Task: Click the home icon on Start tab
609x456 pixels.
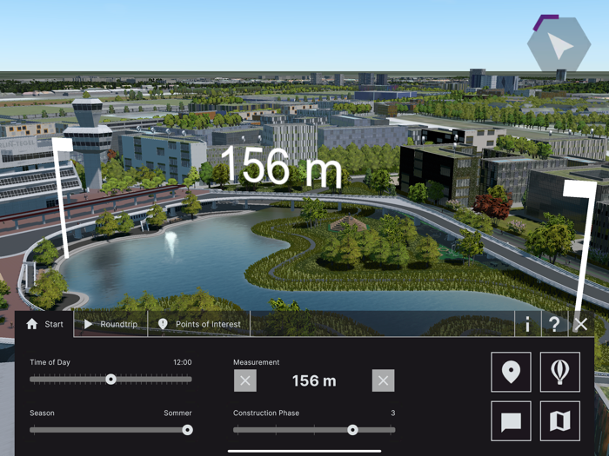Action: [32, 324]
